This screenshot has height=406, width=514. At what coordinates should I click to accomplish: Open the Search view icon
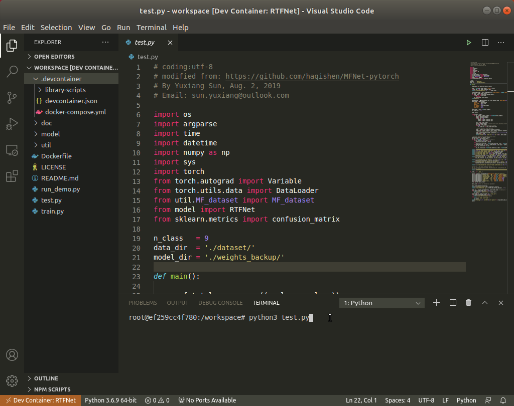12,71
